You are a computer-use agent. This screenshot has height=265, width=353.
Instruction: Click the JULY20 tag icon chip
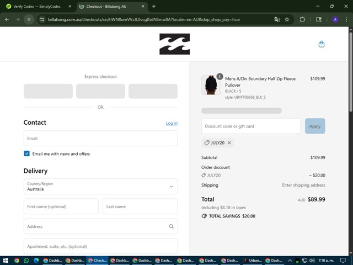click(218, 142)
